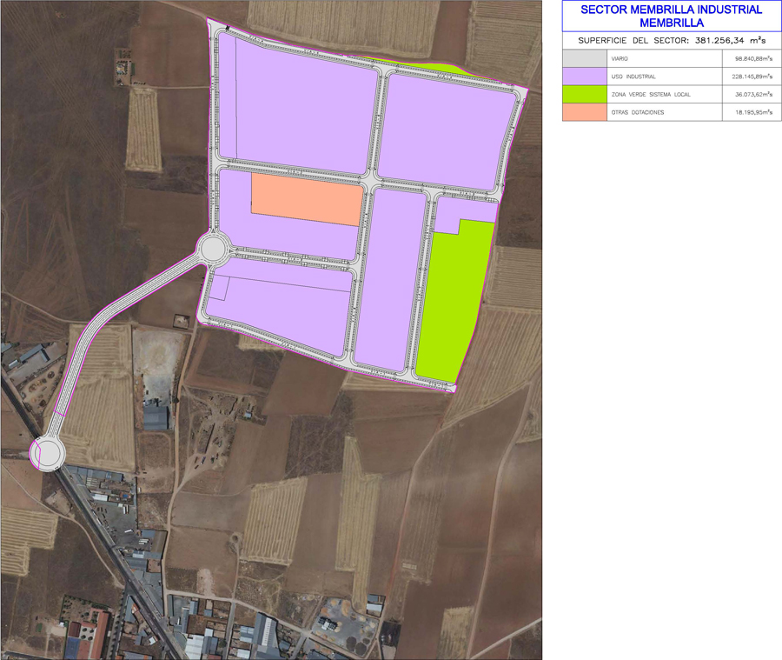Click the gray Viario legend swatch
This screenshot has height=660, width=782.
point(584,58)
